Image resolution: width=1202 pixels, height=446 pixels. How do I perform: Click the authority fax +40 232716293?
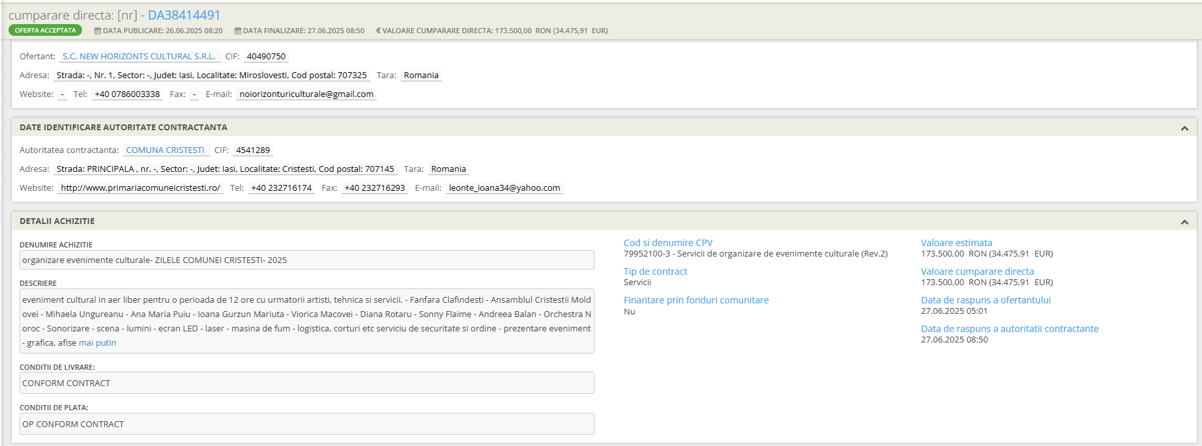pos(375,188)
